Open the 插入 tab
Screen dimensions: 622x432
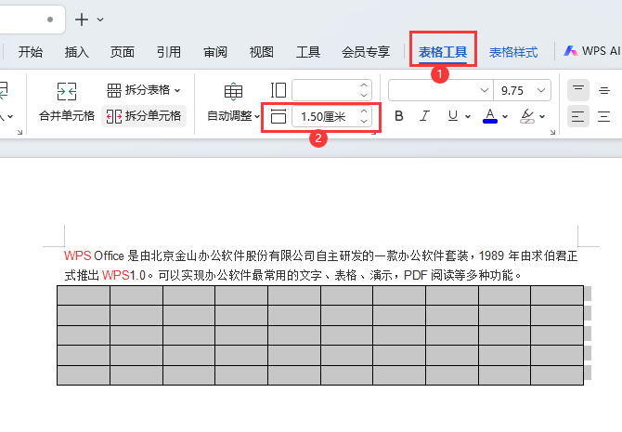pos(76,52)
